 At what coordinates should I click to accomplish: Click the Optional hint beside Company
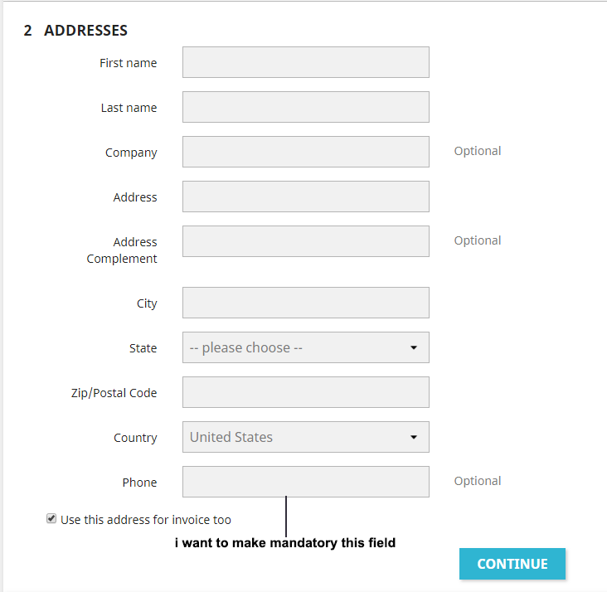(x=477, y=151)
